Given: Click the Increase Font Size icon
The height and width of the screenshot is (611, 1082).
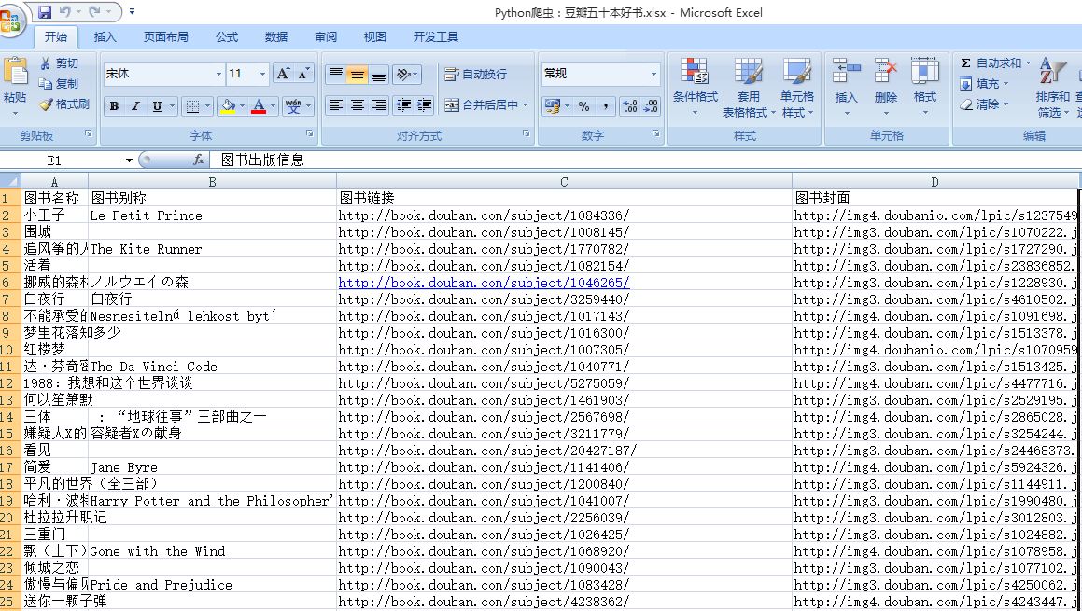Looking at the screenshot, I should [x=283, y=74].
